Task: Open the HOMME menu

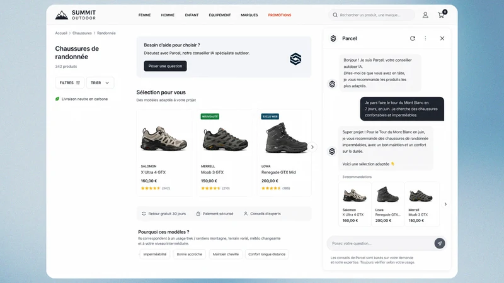Action: point(168,15)
